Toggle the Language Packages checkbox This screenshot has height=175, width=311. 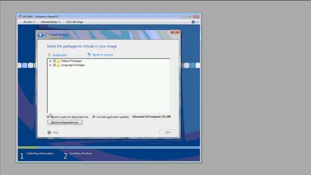(x=54, y=65)
